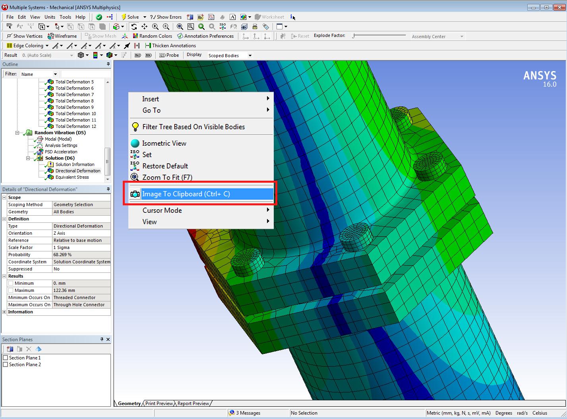
Task: Click the Rotate view tool icon
Action: (134, 27)
